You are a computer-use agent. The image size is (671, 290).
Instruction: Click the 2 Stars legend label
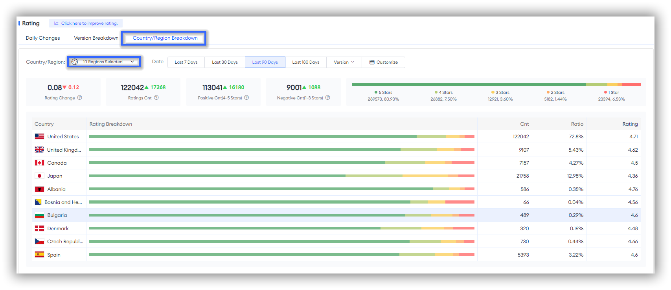(557, 92)
